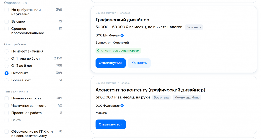
Task: Check 'Оформление по ГПХ или по совместительству'
Action: (x=6, y=132)
